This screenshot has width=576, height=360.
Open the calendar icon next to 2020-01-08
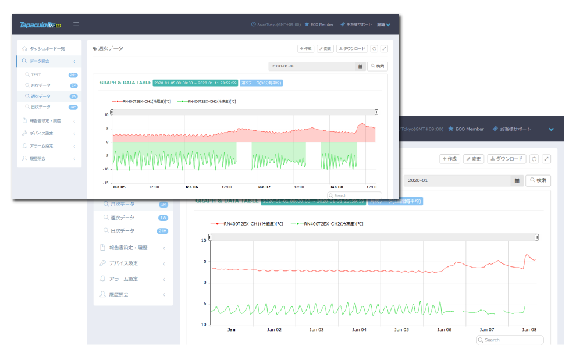pos(360,66)
